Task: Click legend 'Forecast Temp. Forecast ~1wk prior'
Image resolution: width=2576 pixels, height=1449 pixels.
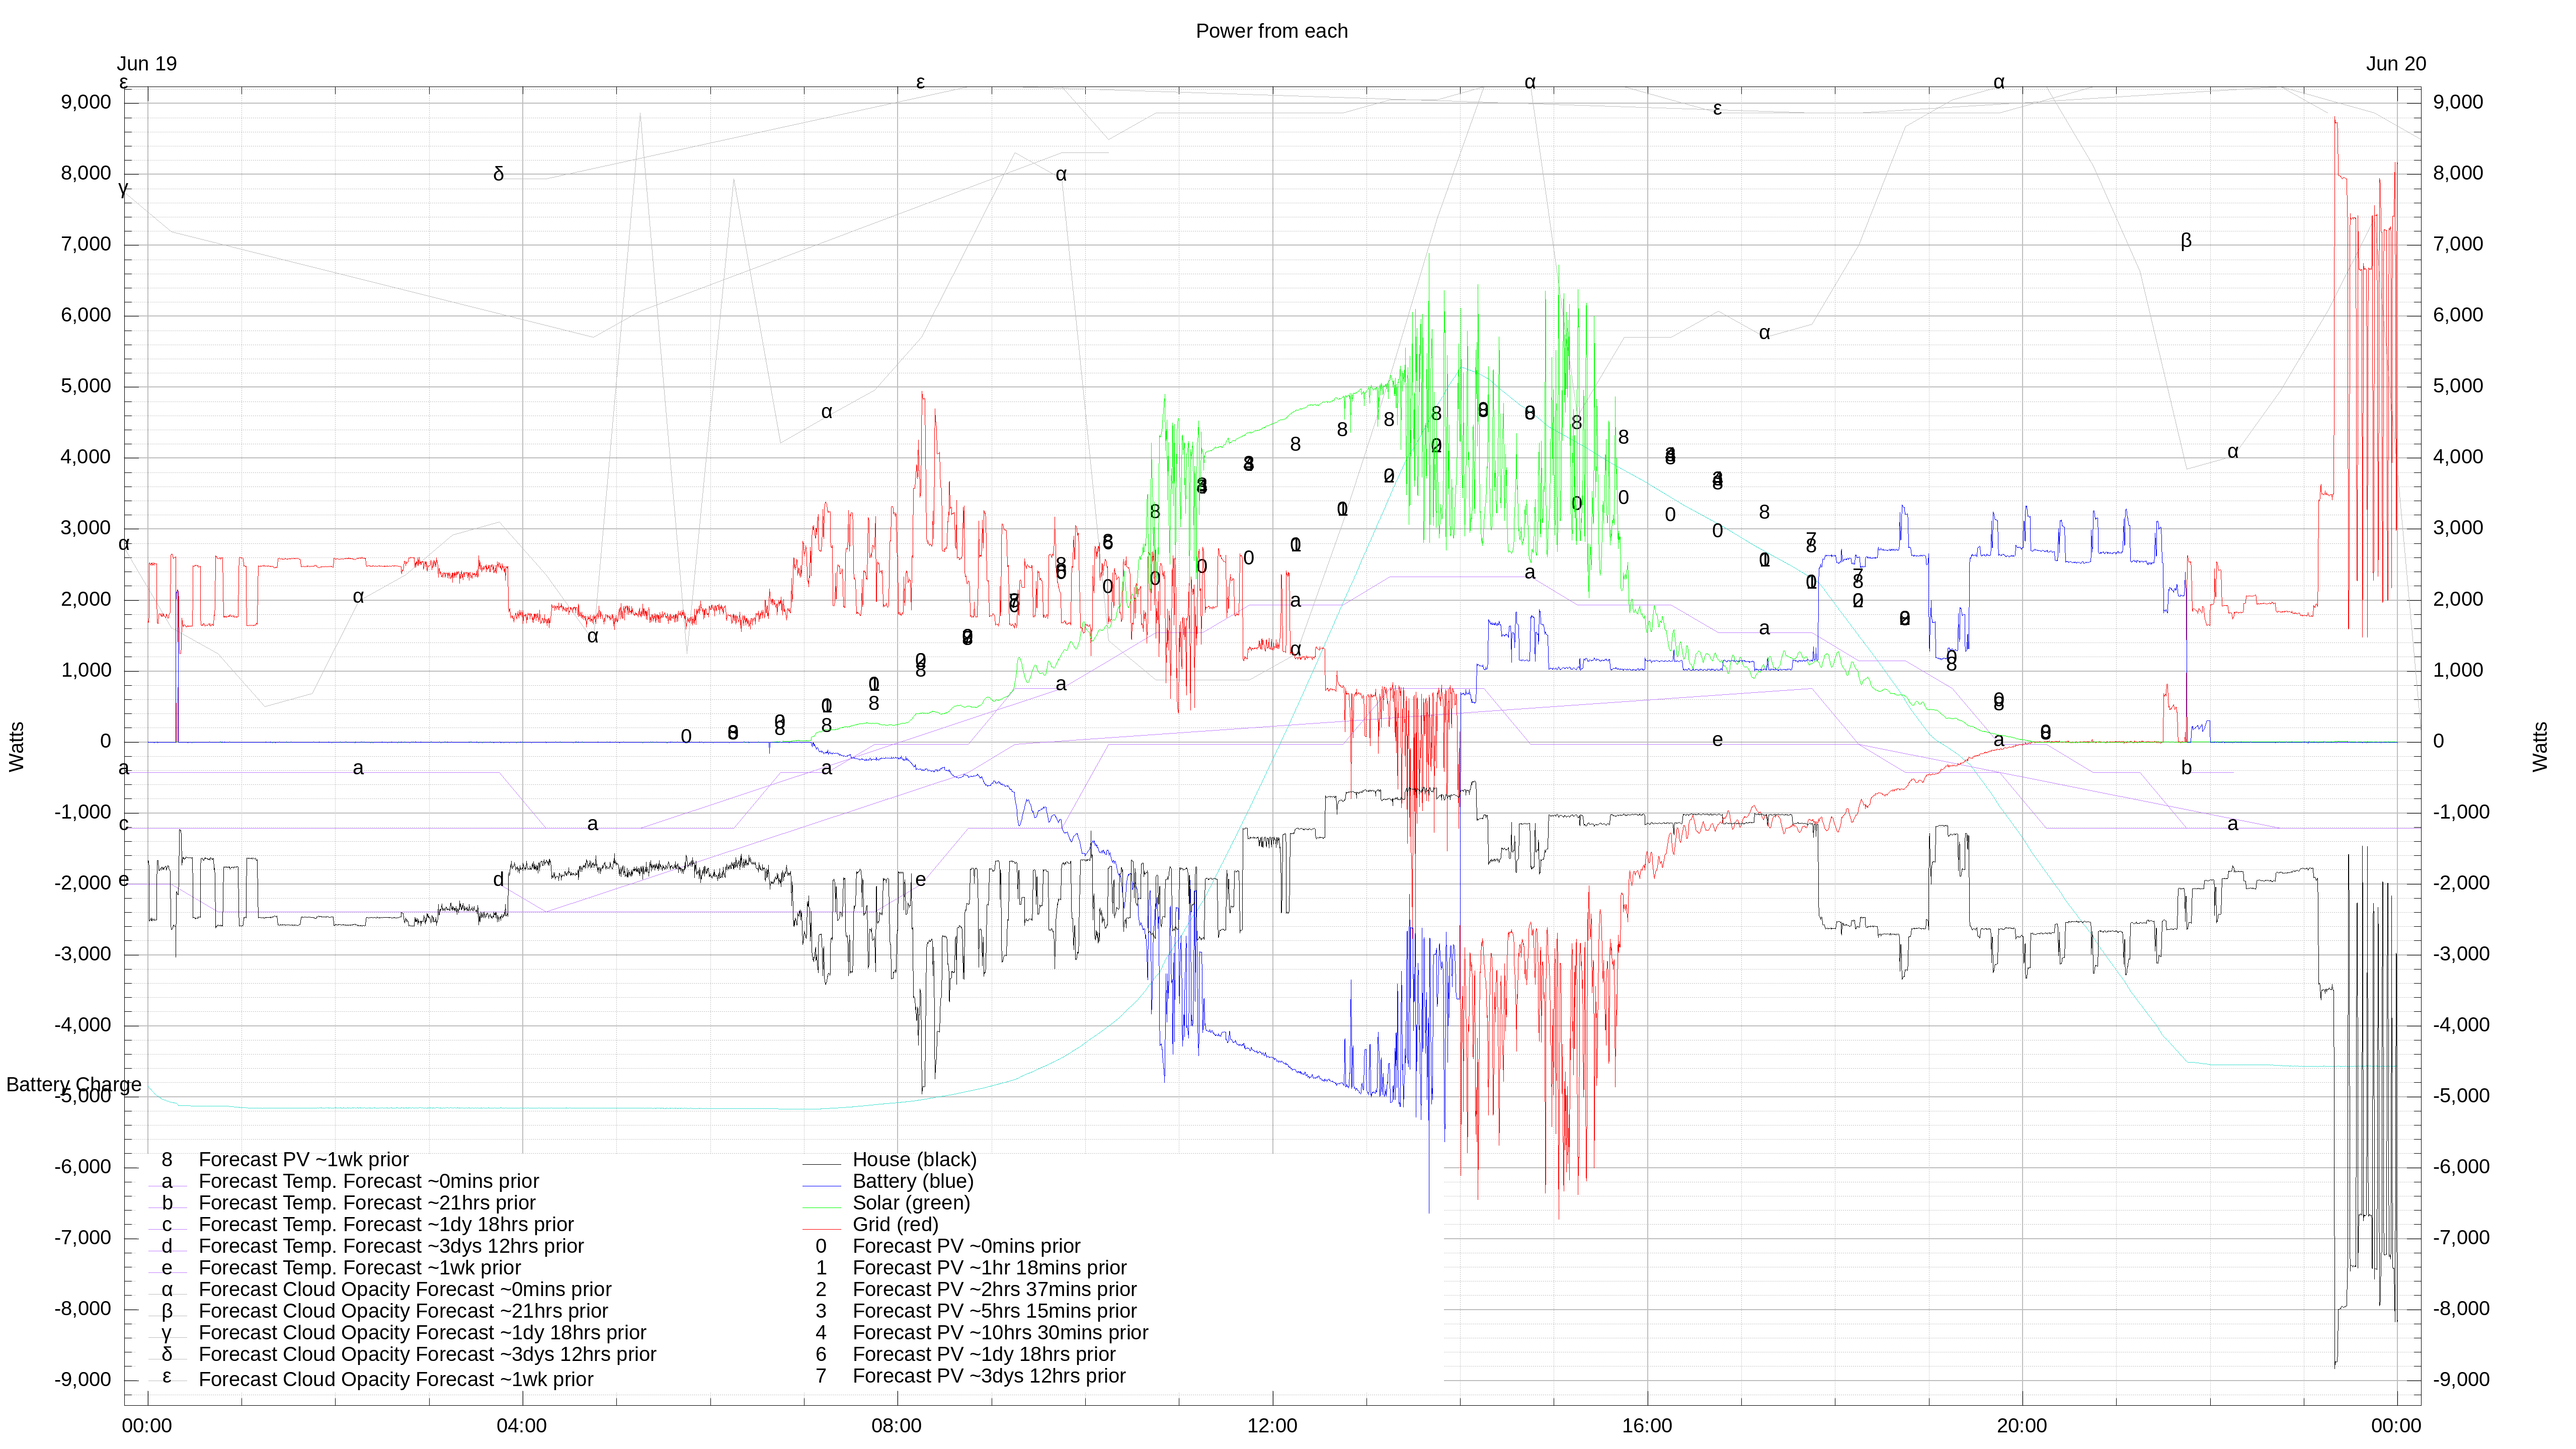Action: [359, 1268]
